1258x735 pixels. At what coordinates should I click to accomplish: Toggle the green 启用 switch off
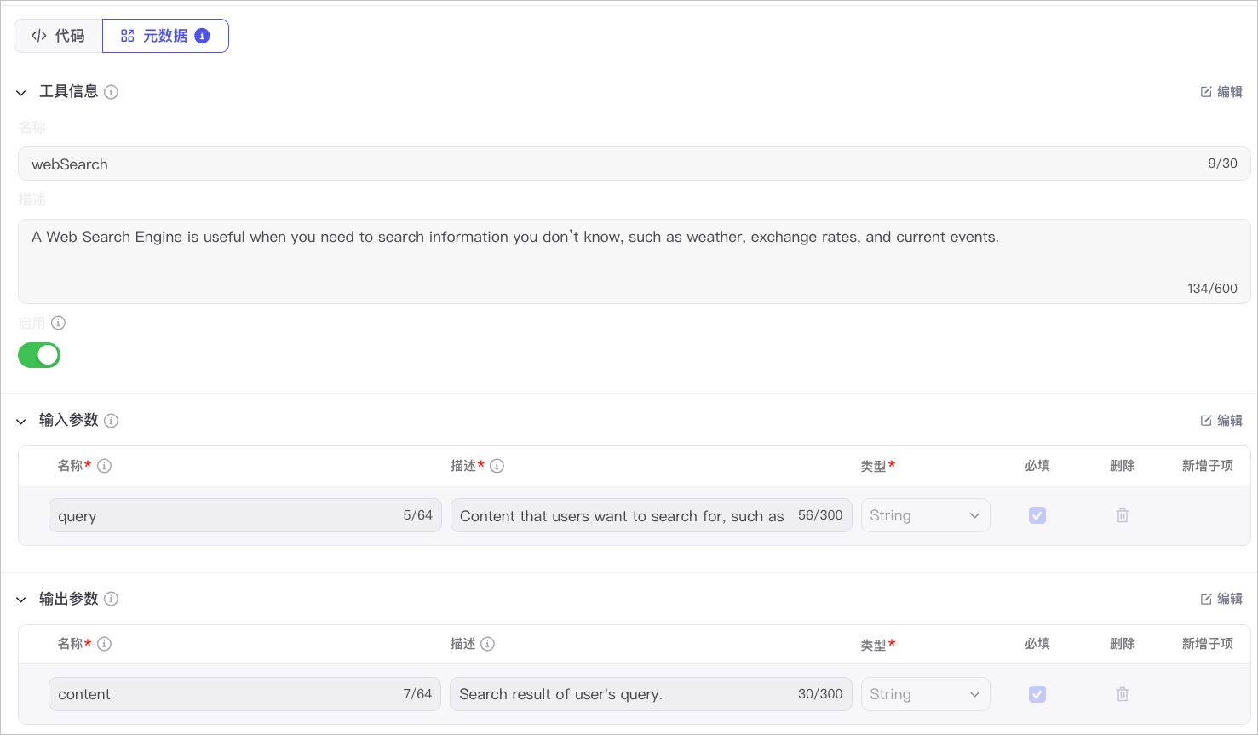click(x=39, y=355)
